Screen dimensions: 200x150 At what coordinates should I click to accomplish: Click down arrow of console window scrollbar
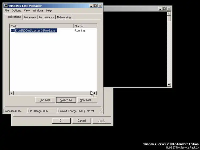pos(169,84)
